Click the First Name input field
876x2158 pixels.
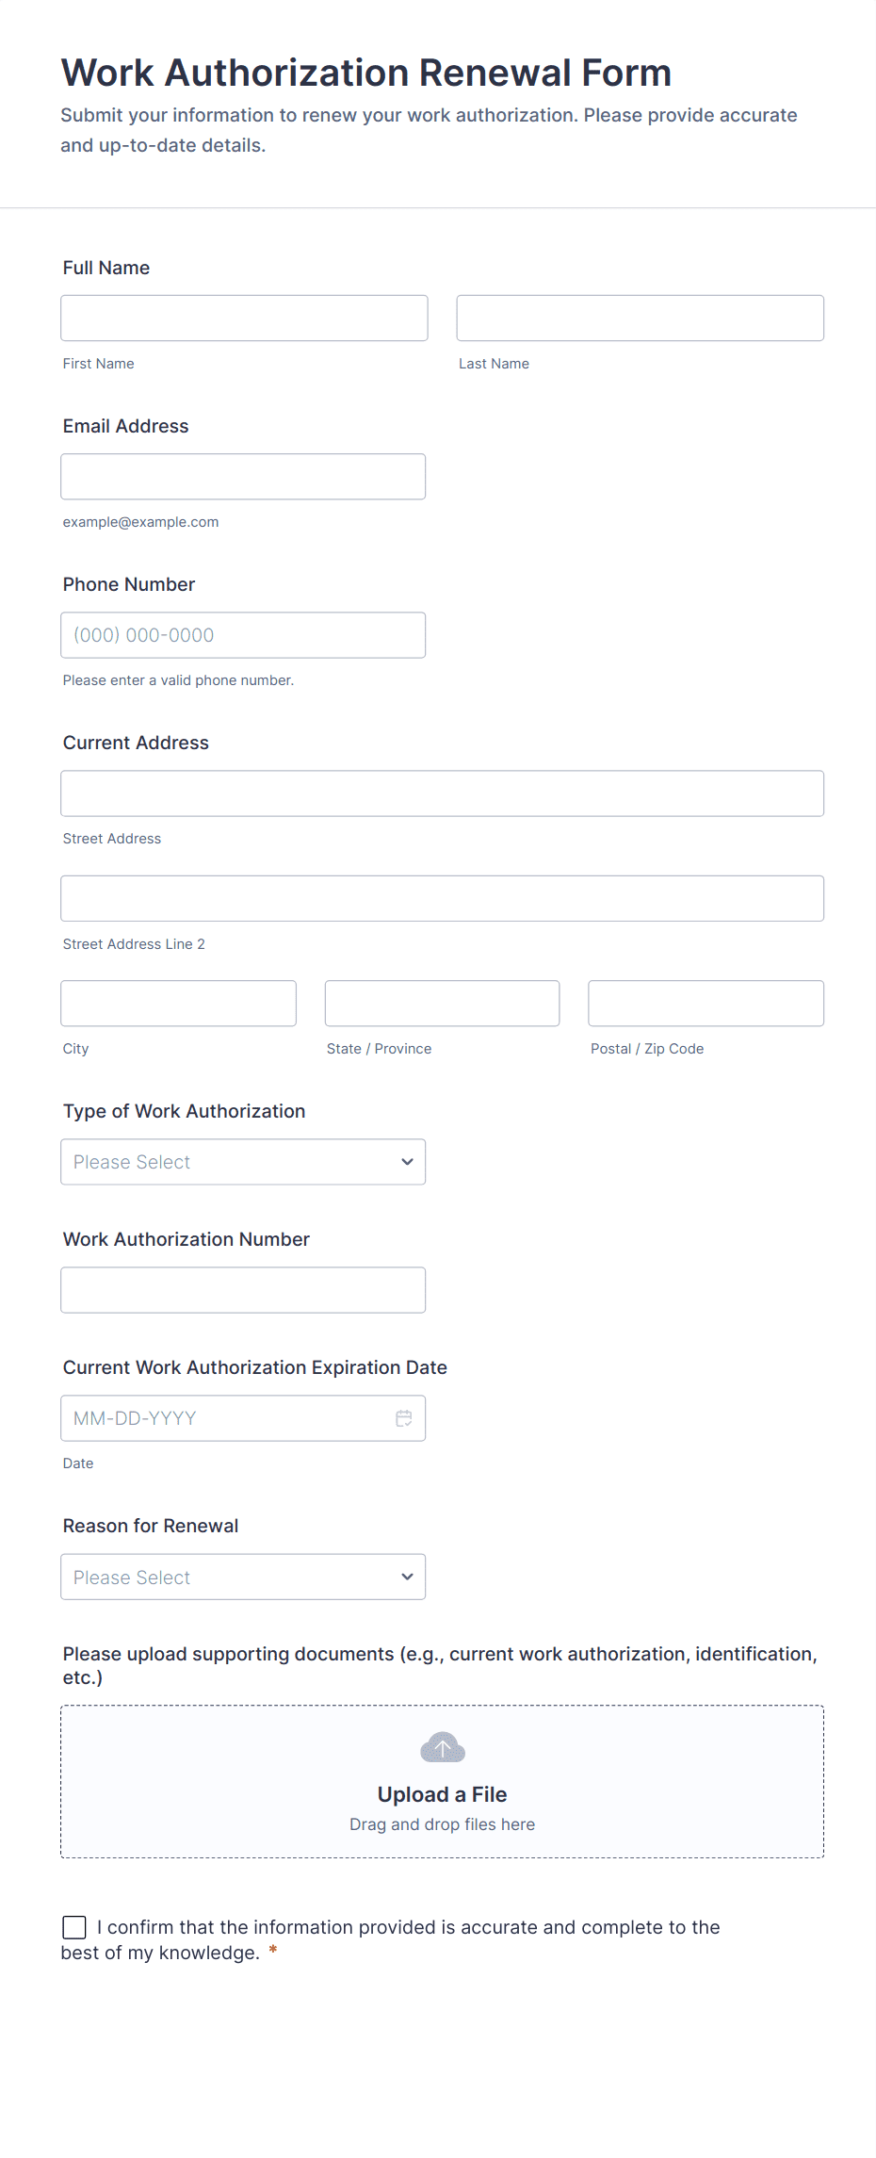pos(243,318)
